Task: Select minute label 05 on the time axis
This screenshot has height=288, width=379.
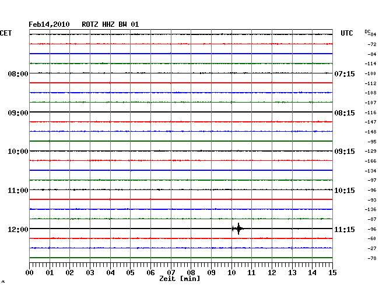Action: click(130, 273)
